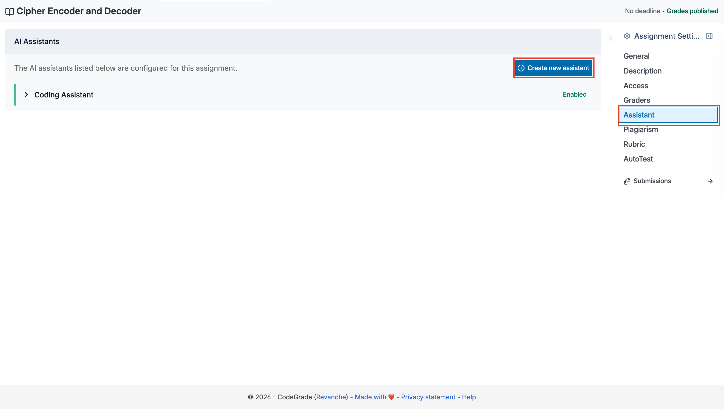The width and height of the screenshot is (724, 409).
Task: Grab the sidebar drag handle dots
Action: tap(610, 38)
